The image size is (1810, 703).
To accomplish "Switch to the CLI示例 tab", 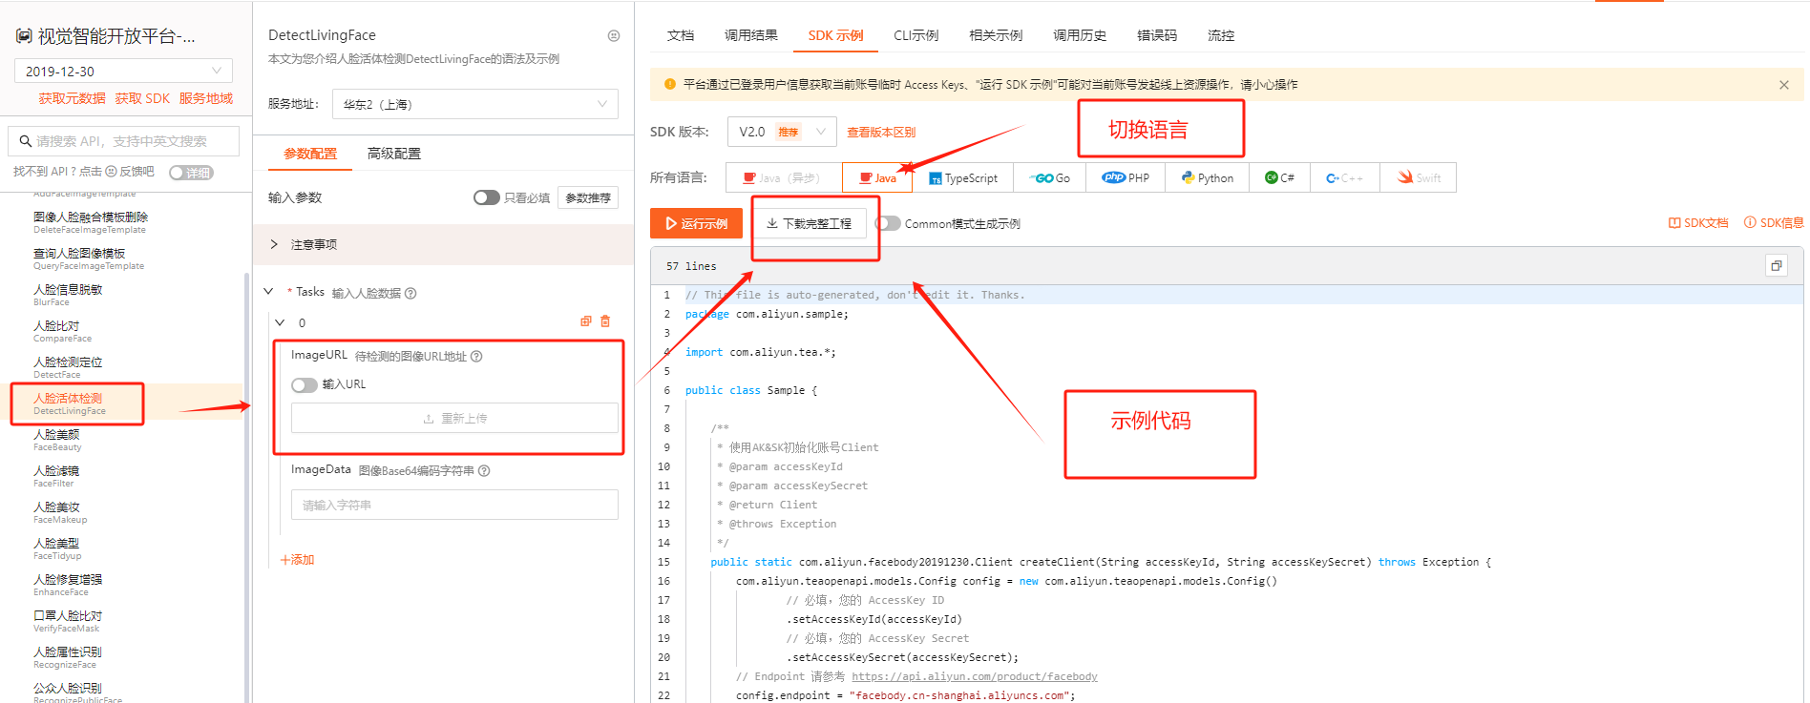I will coord(916,35).
